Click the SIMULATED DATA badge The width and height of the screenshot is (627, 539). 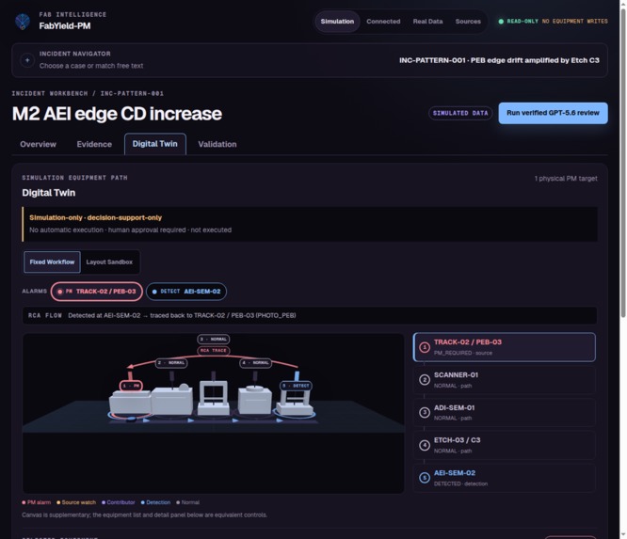tap(460, 114)
